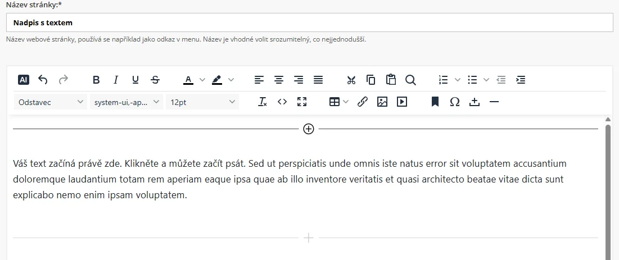The width and height of the screenshot is (619, 260).
Task: Toggle bold formatting
Action: (x=96, y=80)
